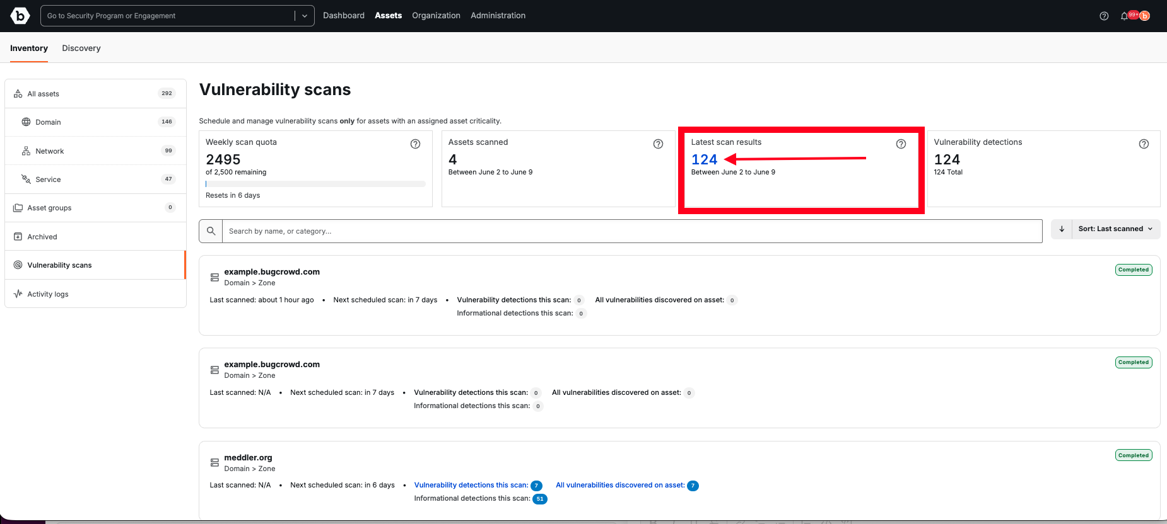Click the Asset groups folder icon
The image size is (1167, 524).
18,208
